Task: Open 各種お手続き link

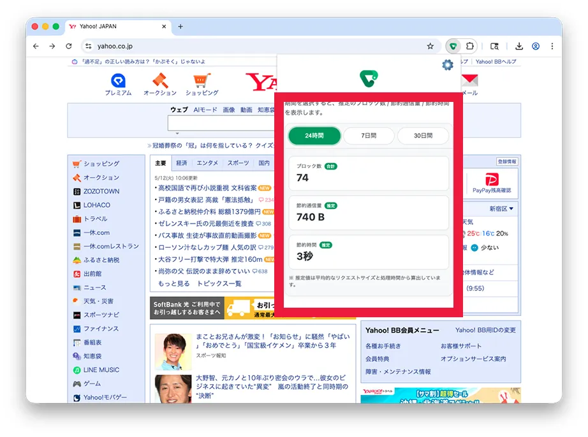Action: tap(383, 346)
